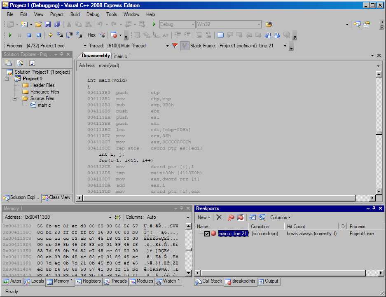Click the comment selection toolbar icon
The image size is (386, 297).
point(199,35)
